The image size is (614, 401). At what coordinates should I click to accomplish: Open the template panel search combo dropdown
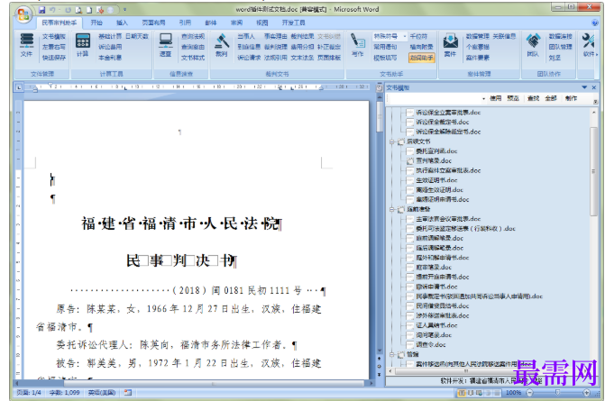click(483, 98)
